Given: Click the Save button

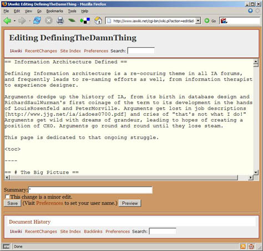Looking at the screenshot, I should tap(12, 203).
